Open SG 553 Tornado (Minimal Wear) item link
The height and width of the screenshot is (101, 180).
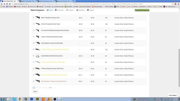tap(51, 24)
